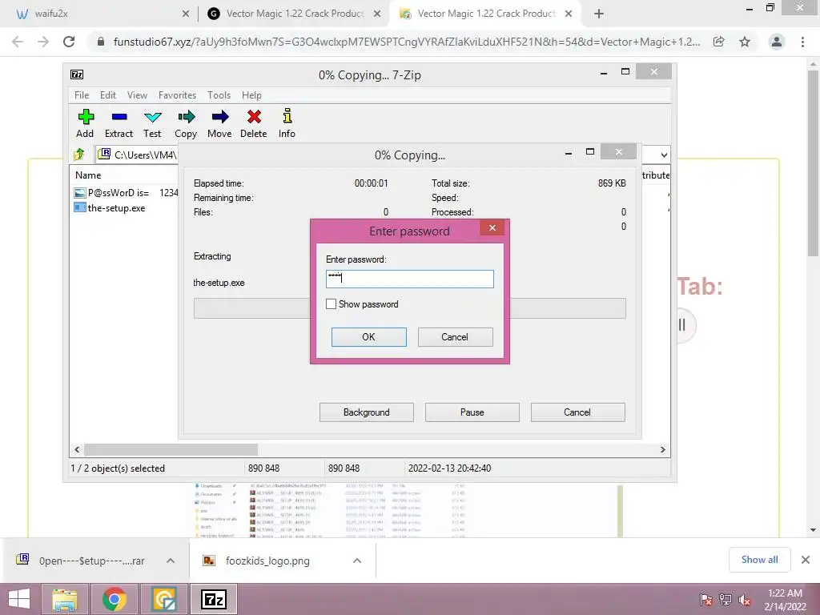Click the red Delete toolbar icon

(x=254, y=117)
